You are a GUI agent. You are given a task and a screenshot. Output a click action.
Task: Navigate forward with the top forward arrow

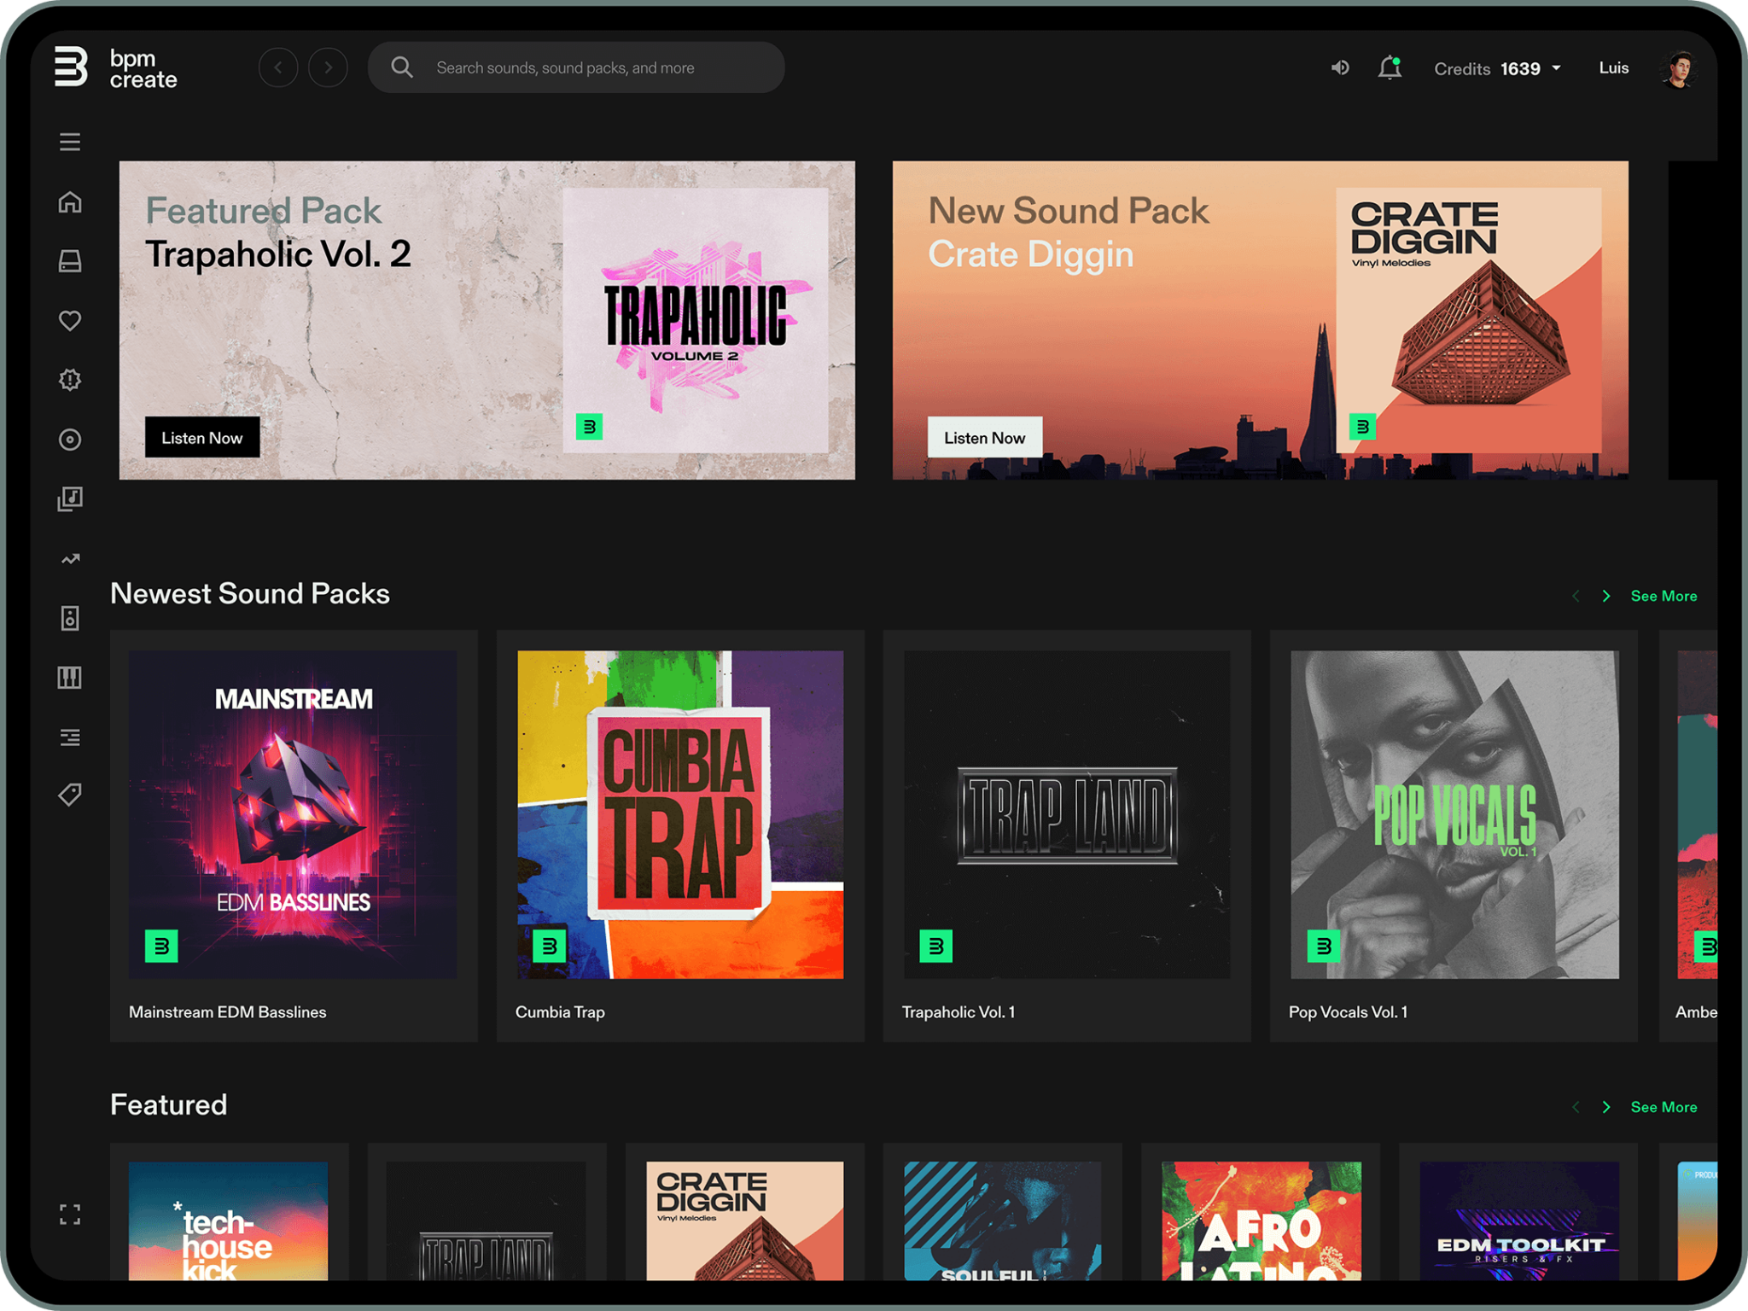point(328,67)
